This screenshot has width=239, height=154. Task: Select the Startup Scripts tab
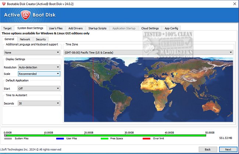pyautogui.click(x=97, y=28)
